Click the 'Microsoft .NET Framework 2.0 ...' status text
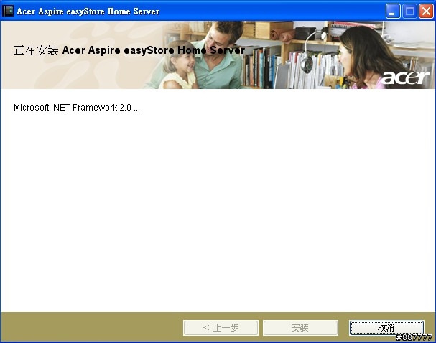This screenshot has width=436, height=343. click(x=77, y=108)
